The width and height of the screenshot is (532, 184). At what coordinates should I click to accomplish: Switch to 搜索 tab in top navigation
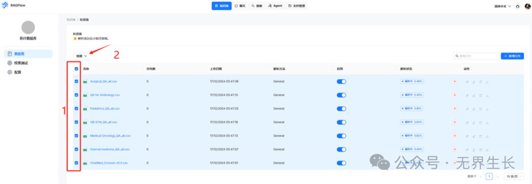pyautogui.click(x=257, y=6)
